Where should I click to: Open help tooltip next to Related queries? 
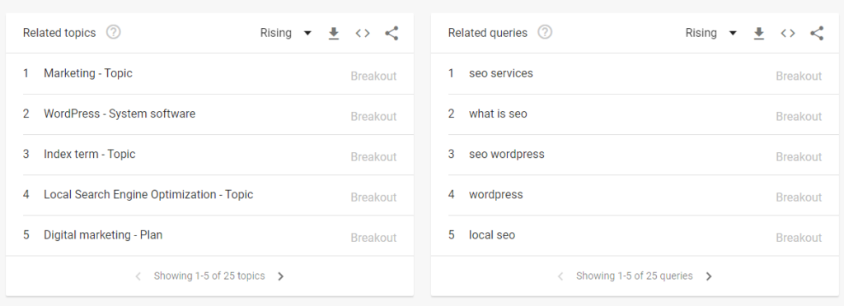[x=545, y=32]
